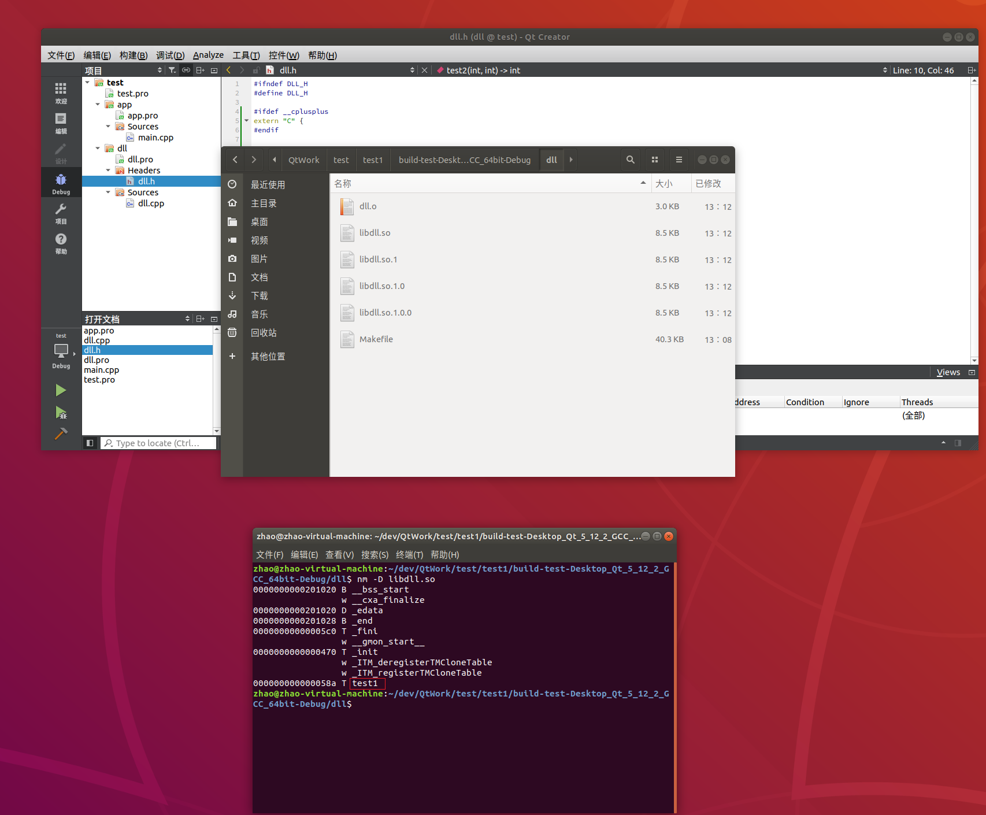The image size is (986, 815).
Task: Split the Projects pane
Action: (201, 70)
